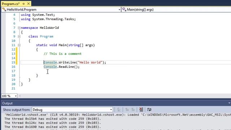Click Console.ReadLine(); on line 16
This screenshot has height=130, width=231.
[x=61, y=67]
